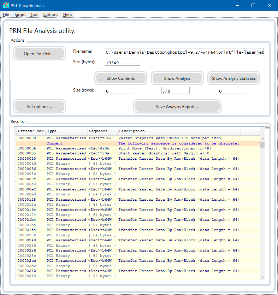Screen dimensions: 278x295
Task: Select row with offset 0000016e
Action: tap(138, 210)
